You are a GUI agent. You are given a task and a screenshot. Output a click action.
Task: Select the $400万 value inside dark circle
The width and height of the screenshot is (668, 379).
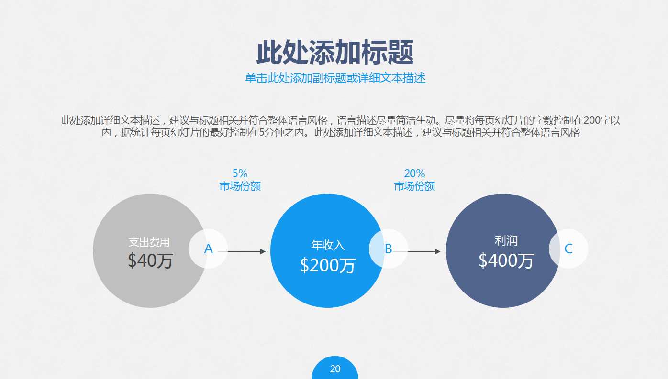(506, 261)
